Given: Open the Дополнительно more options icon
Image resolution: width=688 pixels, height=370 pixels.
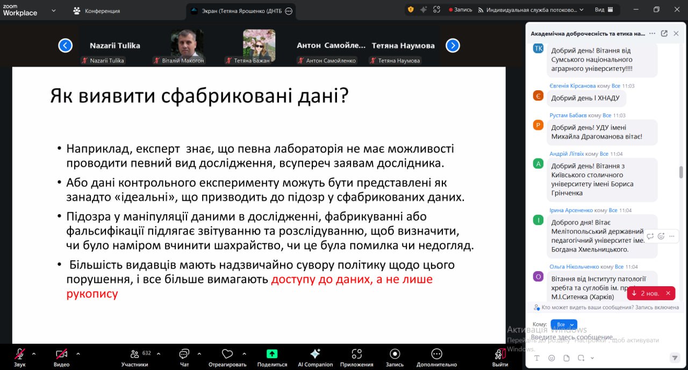Looking at the screenshot, I should (436, 354).
